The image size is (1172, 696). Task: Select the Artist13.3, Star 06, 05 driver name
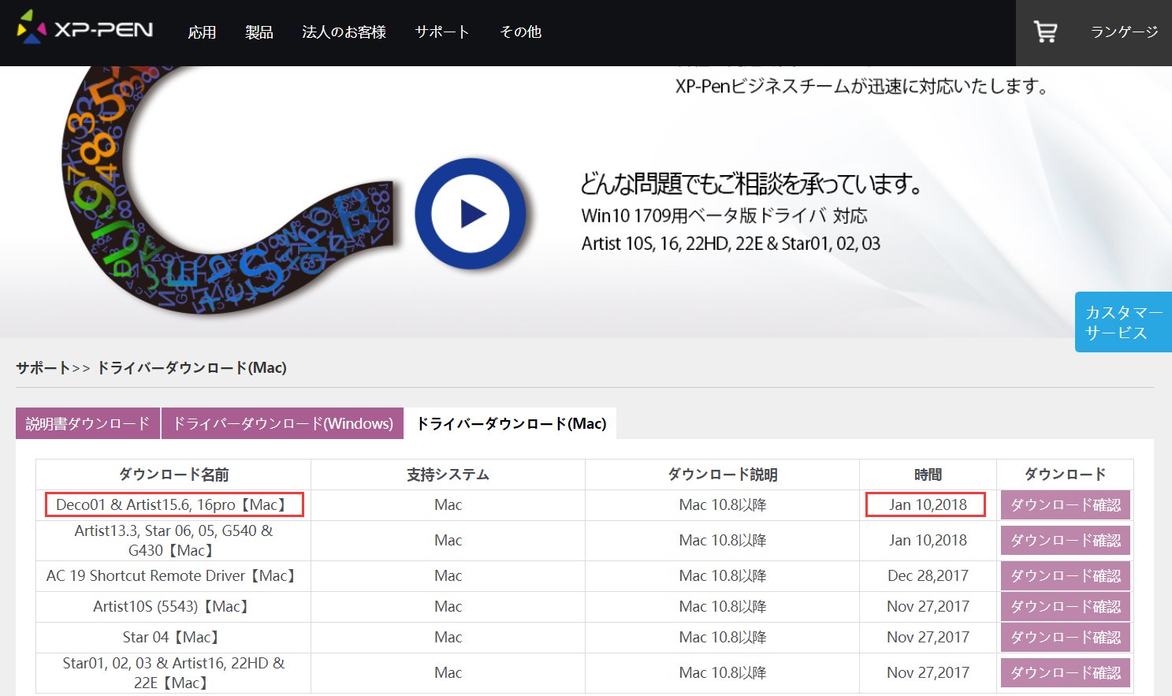point(173,541)
